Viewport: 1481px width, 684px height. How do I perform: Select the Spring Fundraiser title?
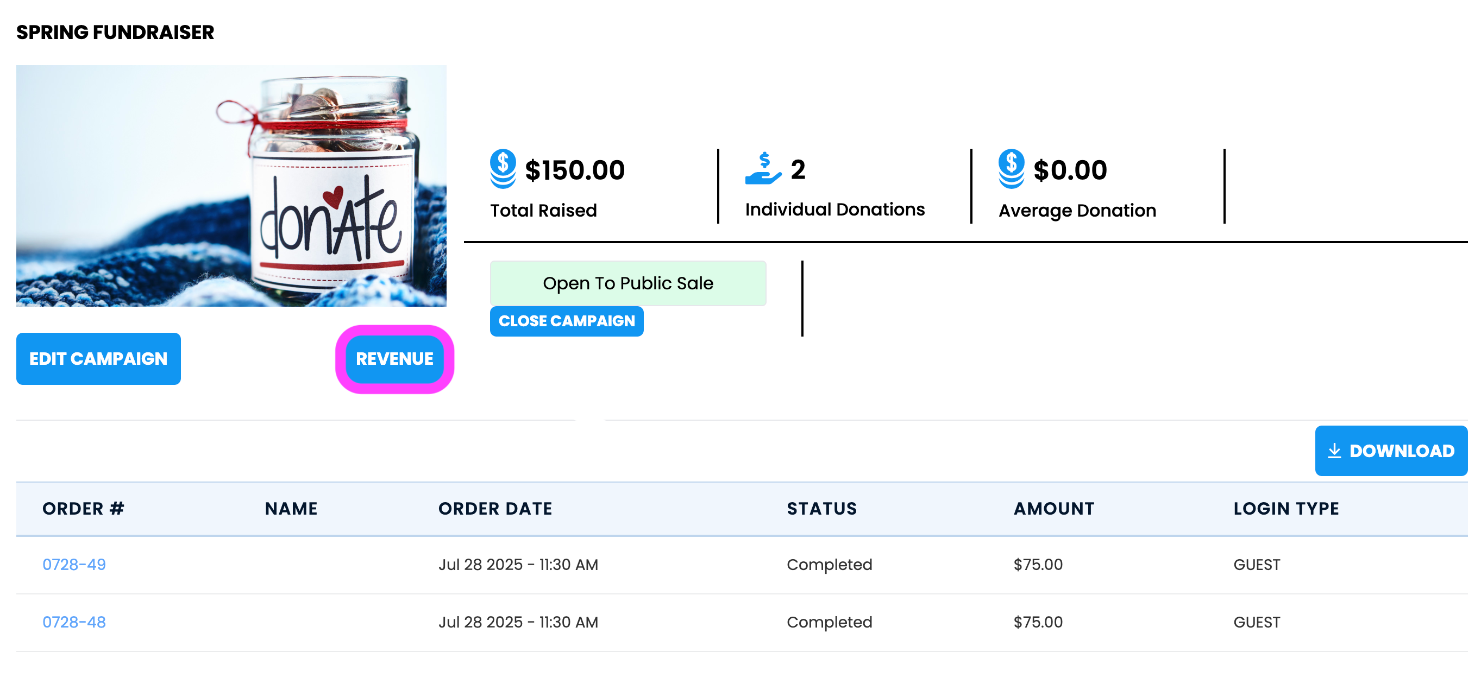(115, 32)
